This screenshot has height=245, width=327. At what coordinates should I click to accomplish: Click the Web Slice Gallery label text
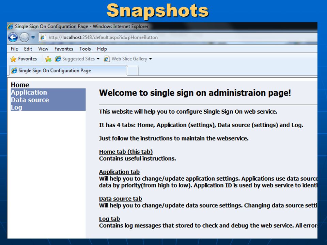129,59
